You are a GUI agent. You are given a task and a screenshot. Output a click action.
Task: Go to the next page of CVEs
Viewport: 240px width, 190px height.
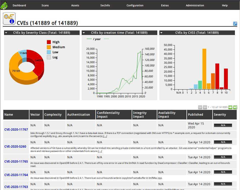(230, 107)
